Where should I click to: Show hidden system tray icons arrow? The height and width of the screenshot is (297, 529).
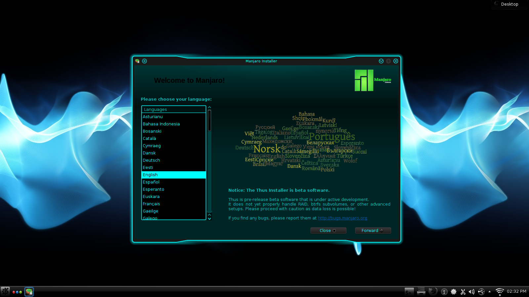pyautogui.click(x=490, y=292)
